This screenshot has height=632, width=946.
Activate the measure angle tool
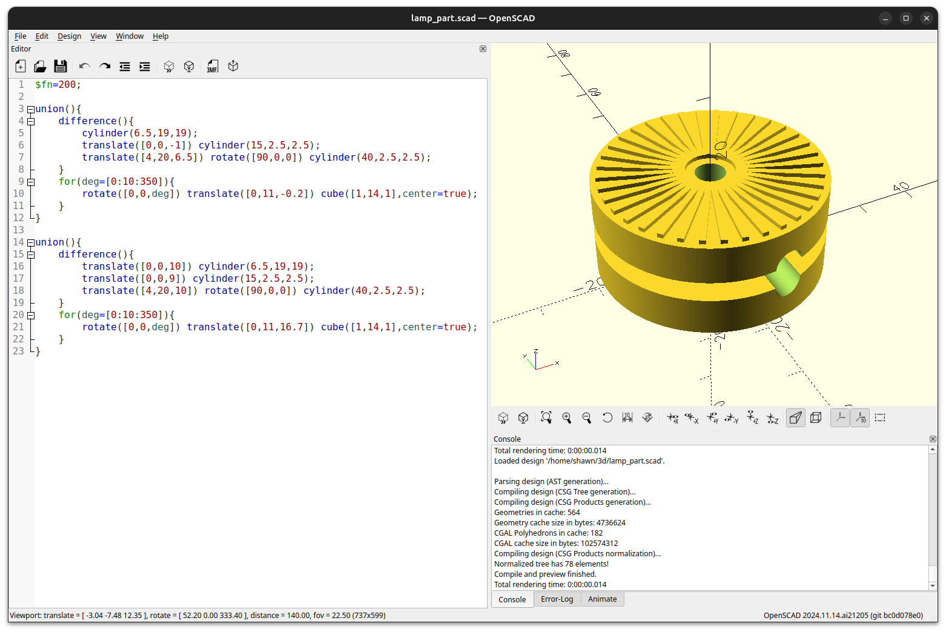click(647, 417)
